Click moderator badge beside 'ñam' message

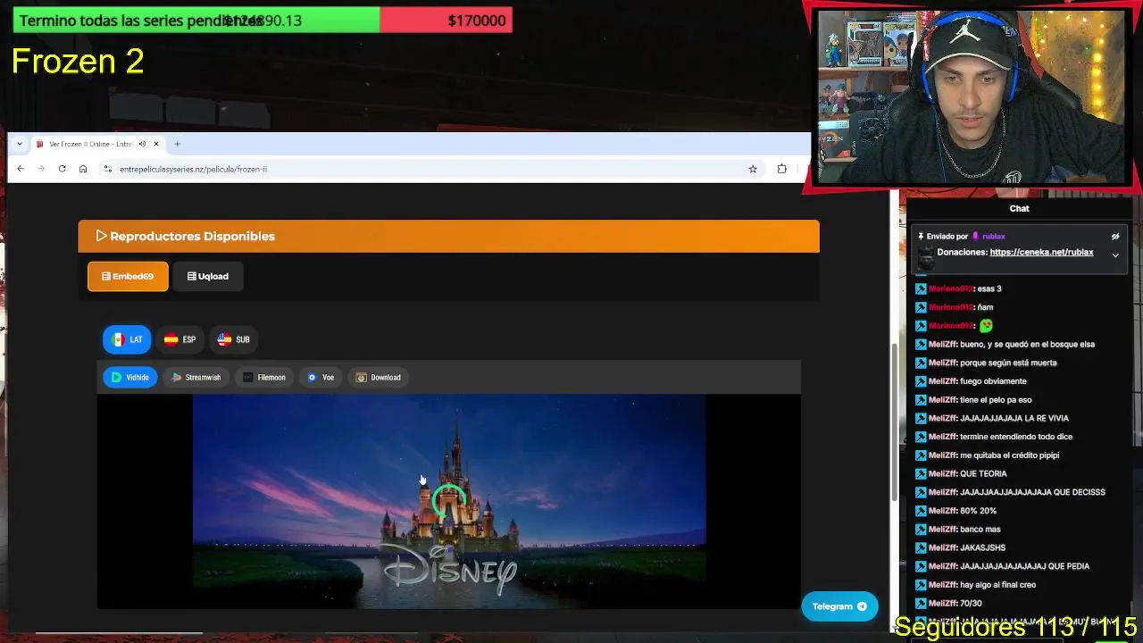tap(921, 307)
